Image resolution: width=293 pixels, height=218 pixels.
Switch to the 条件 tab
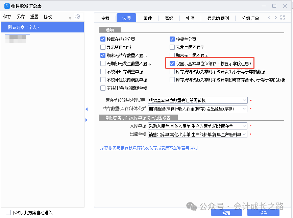point(148,18)
